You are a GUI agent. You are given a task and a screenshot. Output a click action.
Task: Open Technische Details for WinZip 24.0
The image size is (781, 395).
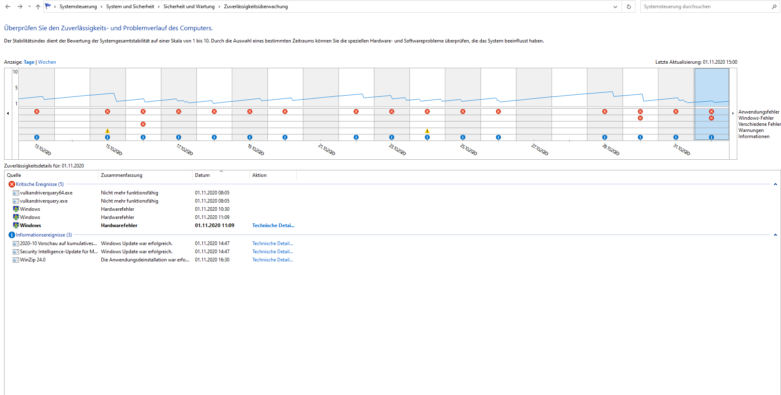coord(273,260)
